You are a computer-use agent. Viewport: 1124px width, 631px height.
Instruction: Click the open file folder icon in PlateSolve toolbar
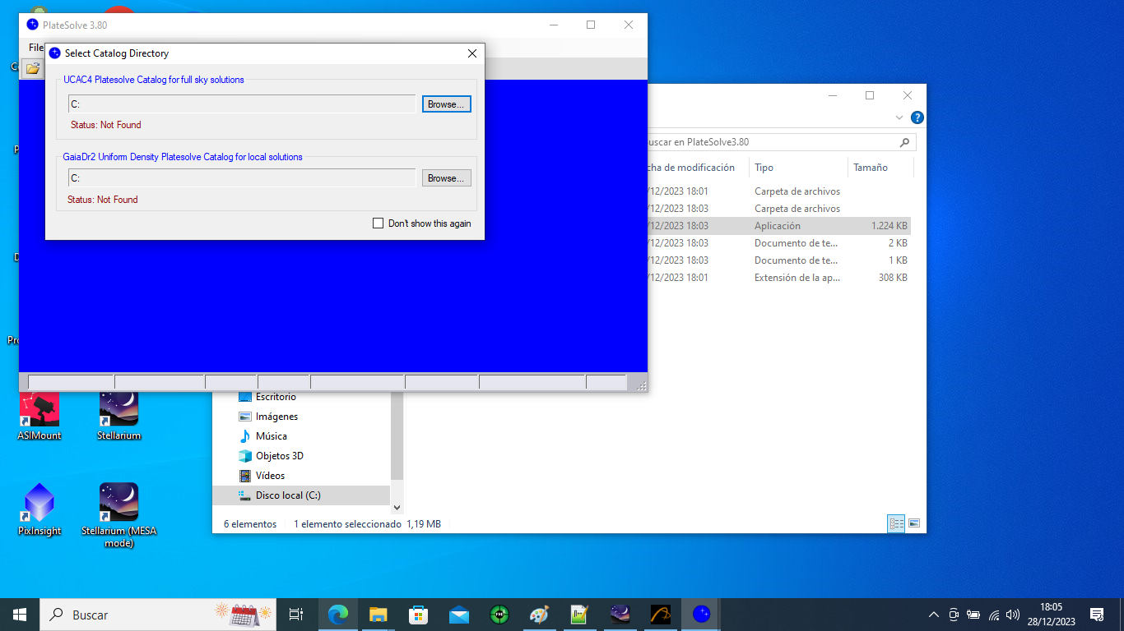(33, 68)
